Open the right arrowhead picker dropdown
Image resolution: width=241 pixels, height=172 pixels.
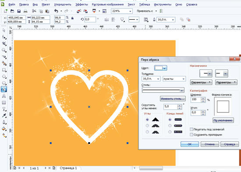[225, 74]
